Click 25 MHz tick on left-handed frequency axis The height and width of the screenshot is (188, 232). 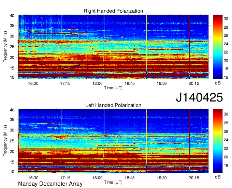(12, 141)
